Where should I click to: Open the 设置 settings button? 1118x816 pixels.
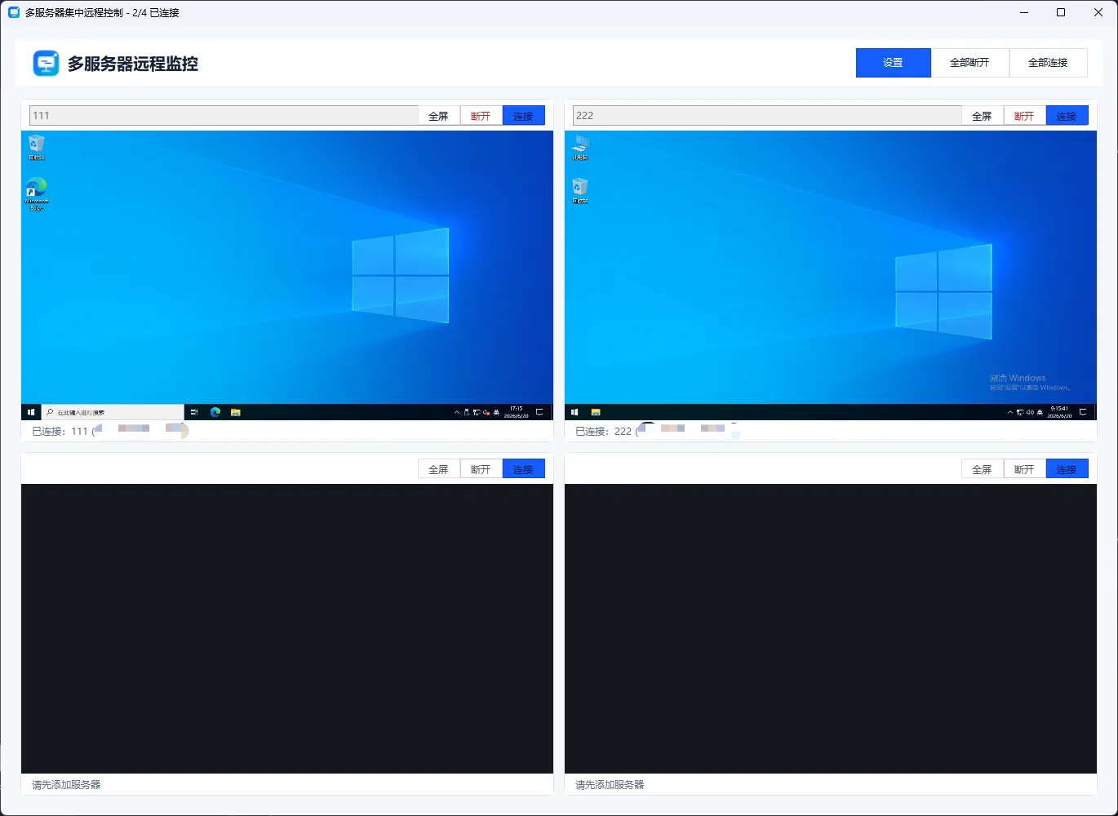pos(893,63)
